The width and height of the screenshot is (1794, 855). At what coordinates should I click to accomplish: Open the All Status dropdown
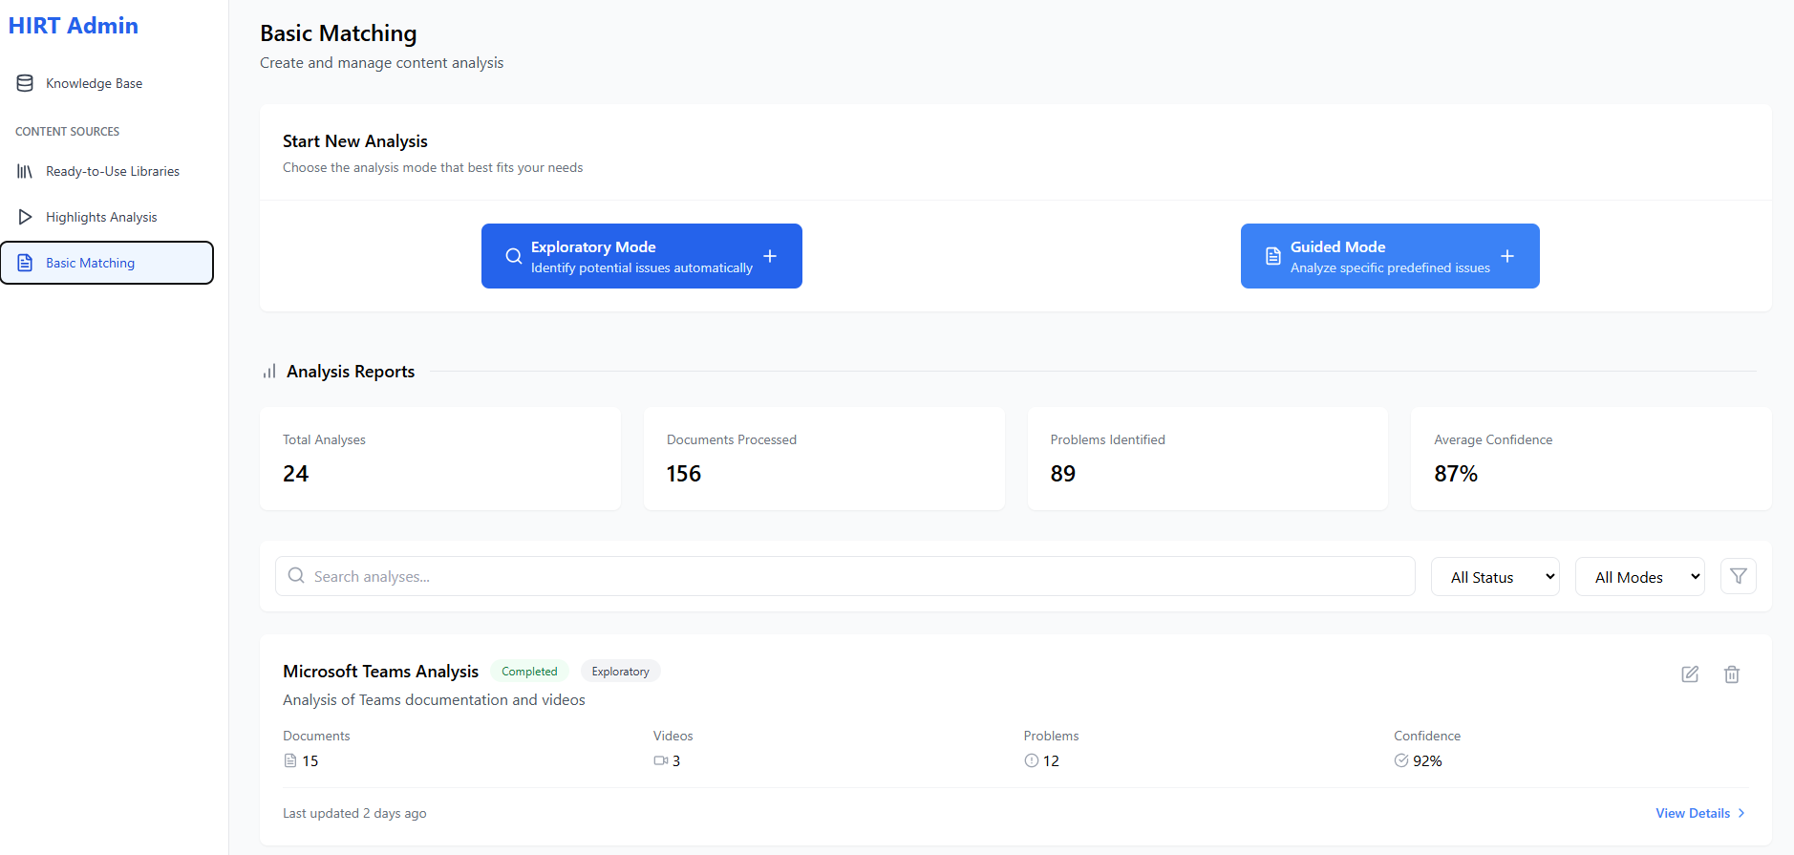(1494, 577)
